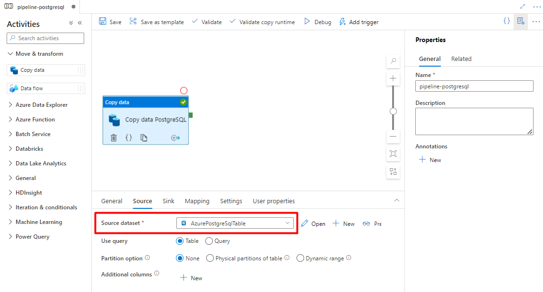Click the Search activities field
Screen dimensions: 543x292
(x=45, y=38)
